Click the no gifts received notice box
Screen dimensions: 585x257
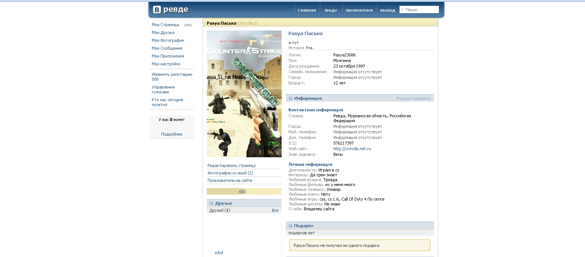(360, 245)
